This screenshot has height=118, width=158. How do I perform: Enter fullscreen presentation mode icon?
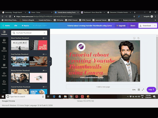coord(143,90)
